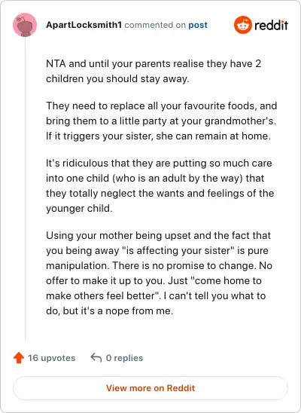
Task: Upvote the comment with the orange arrow
Action: coord(19,358)
